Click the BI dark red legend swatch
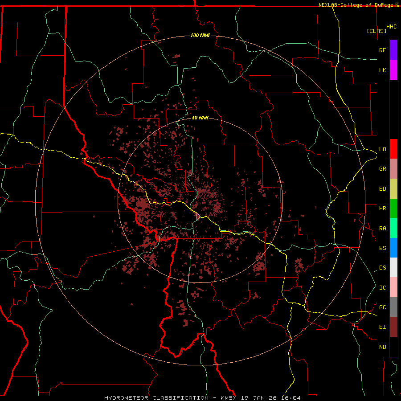 point(393,327)
